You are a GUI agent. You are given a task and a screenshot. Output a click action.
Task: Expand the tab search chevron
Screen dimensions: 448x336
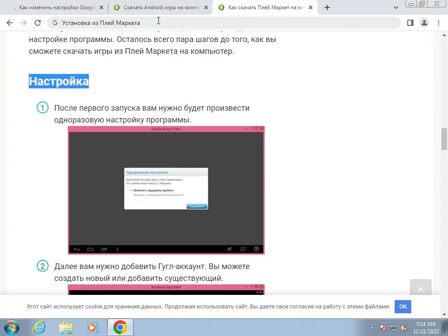tap(395, 8)
